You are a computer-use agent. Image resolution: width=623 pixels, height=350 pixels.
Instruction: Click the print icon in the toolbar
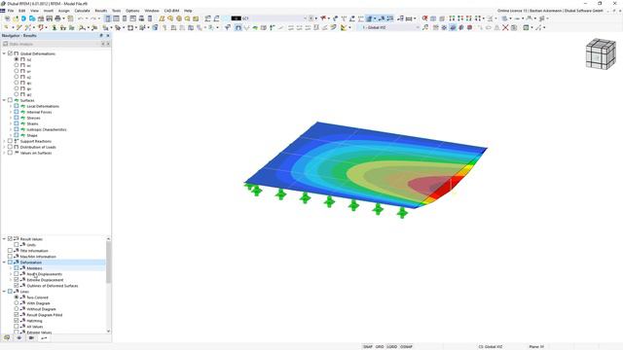pyautogui.click(x=57, y=18)
